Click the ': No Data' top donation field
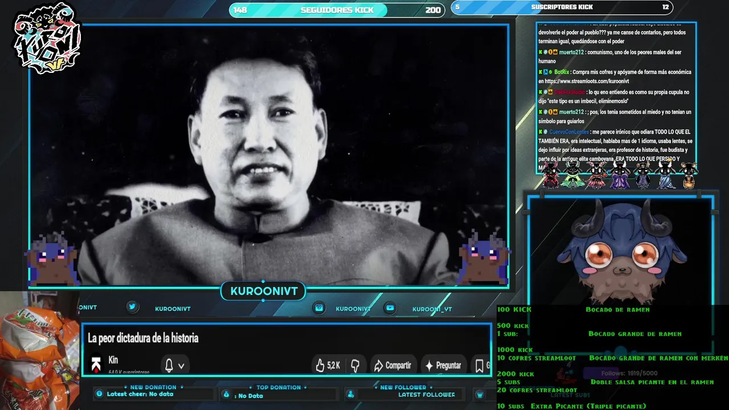Viewport: 729px width, 410px height. click(x=248, y=396)
